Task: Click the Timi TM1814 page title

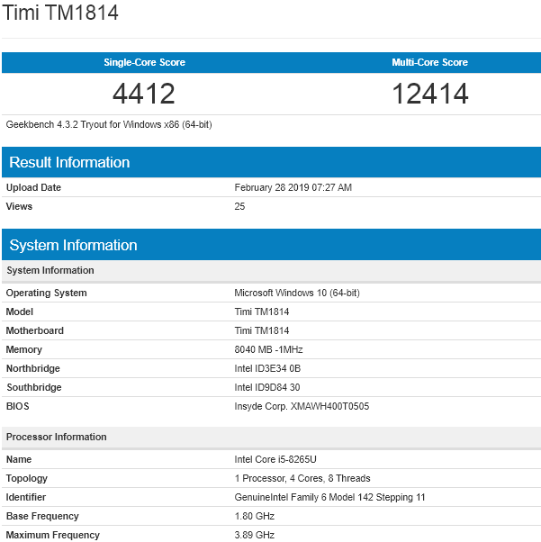Action: pyautogui.click(x=60, y=14)
